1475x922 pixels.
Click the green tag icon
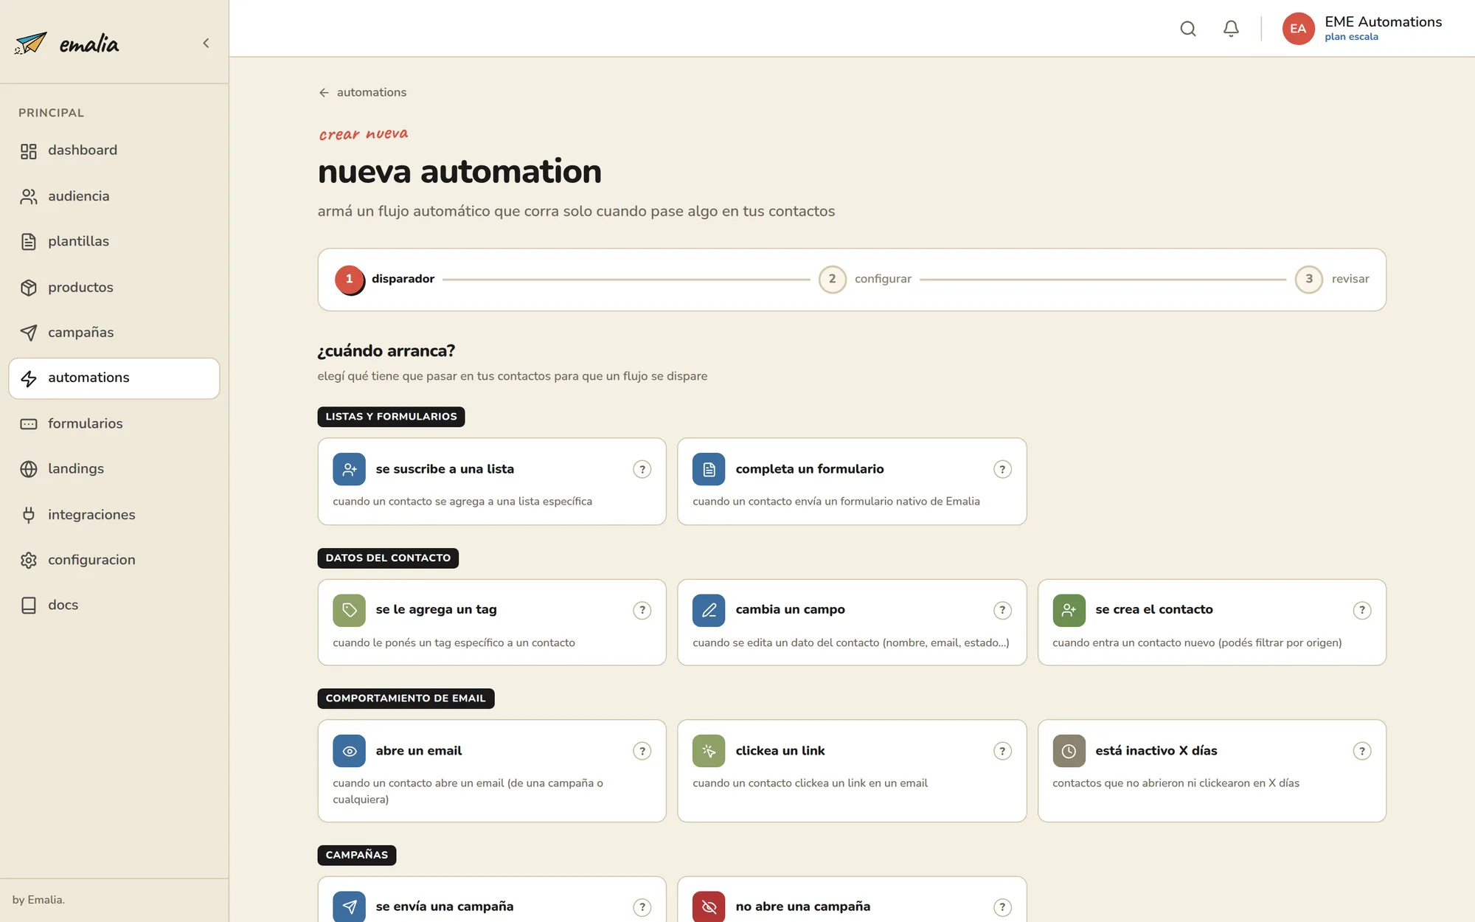349,610
